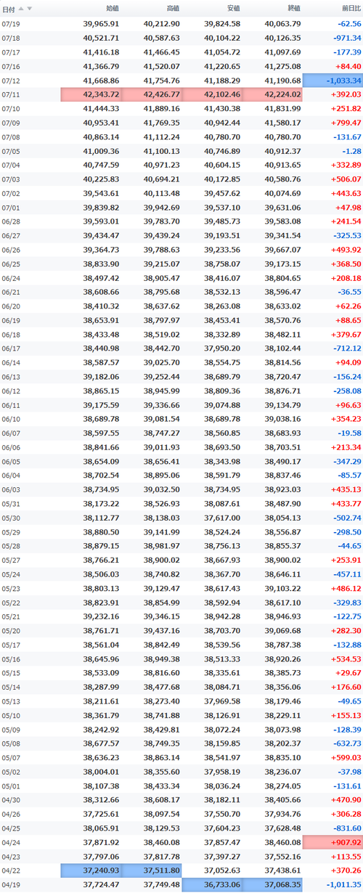Click high value 41,889.16

(x=162, y=109)
